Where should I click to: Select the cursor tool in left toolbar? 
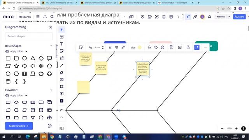[61, 30]
